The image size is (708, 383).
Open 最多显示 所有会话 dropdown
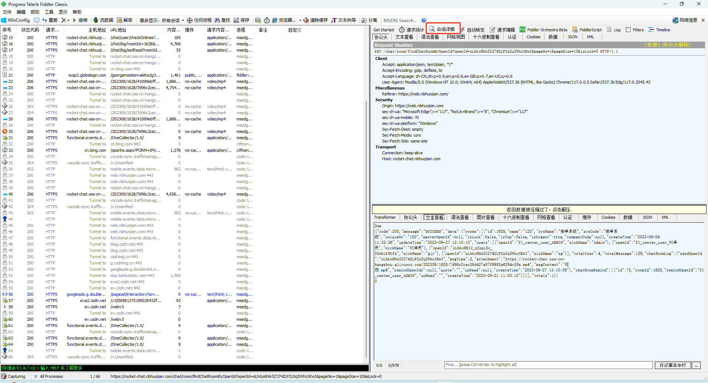click(162, 20)
